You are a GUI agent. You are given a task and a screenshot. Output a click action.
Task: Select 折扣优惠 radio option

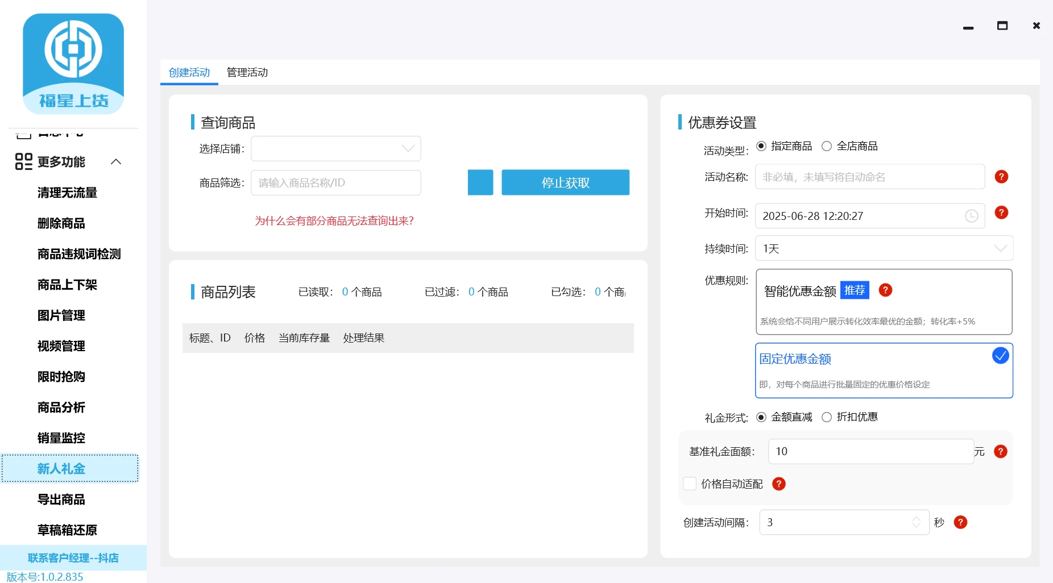(x=827, y=417)
